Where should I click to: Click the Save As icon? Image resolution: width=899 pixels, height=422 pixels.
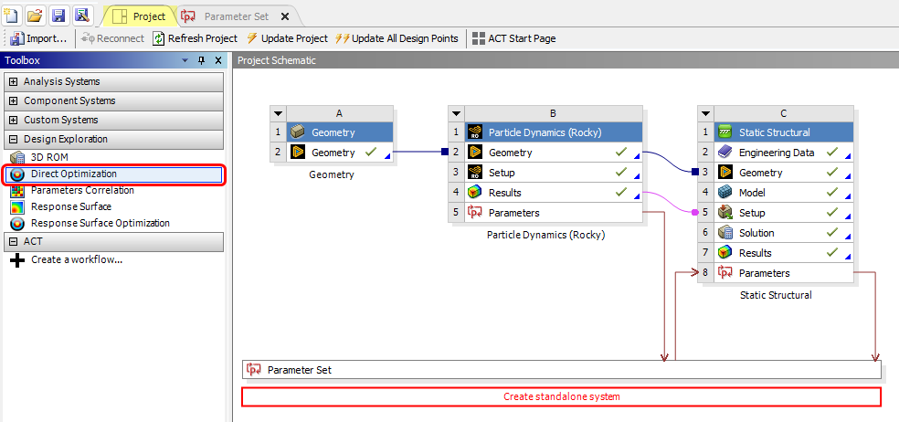click(x=82, y=16)
